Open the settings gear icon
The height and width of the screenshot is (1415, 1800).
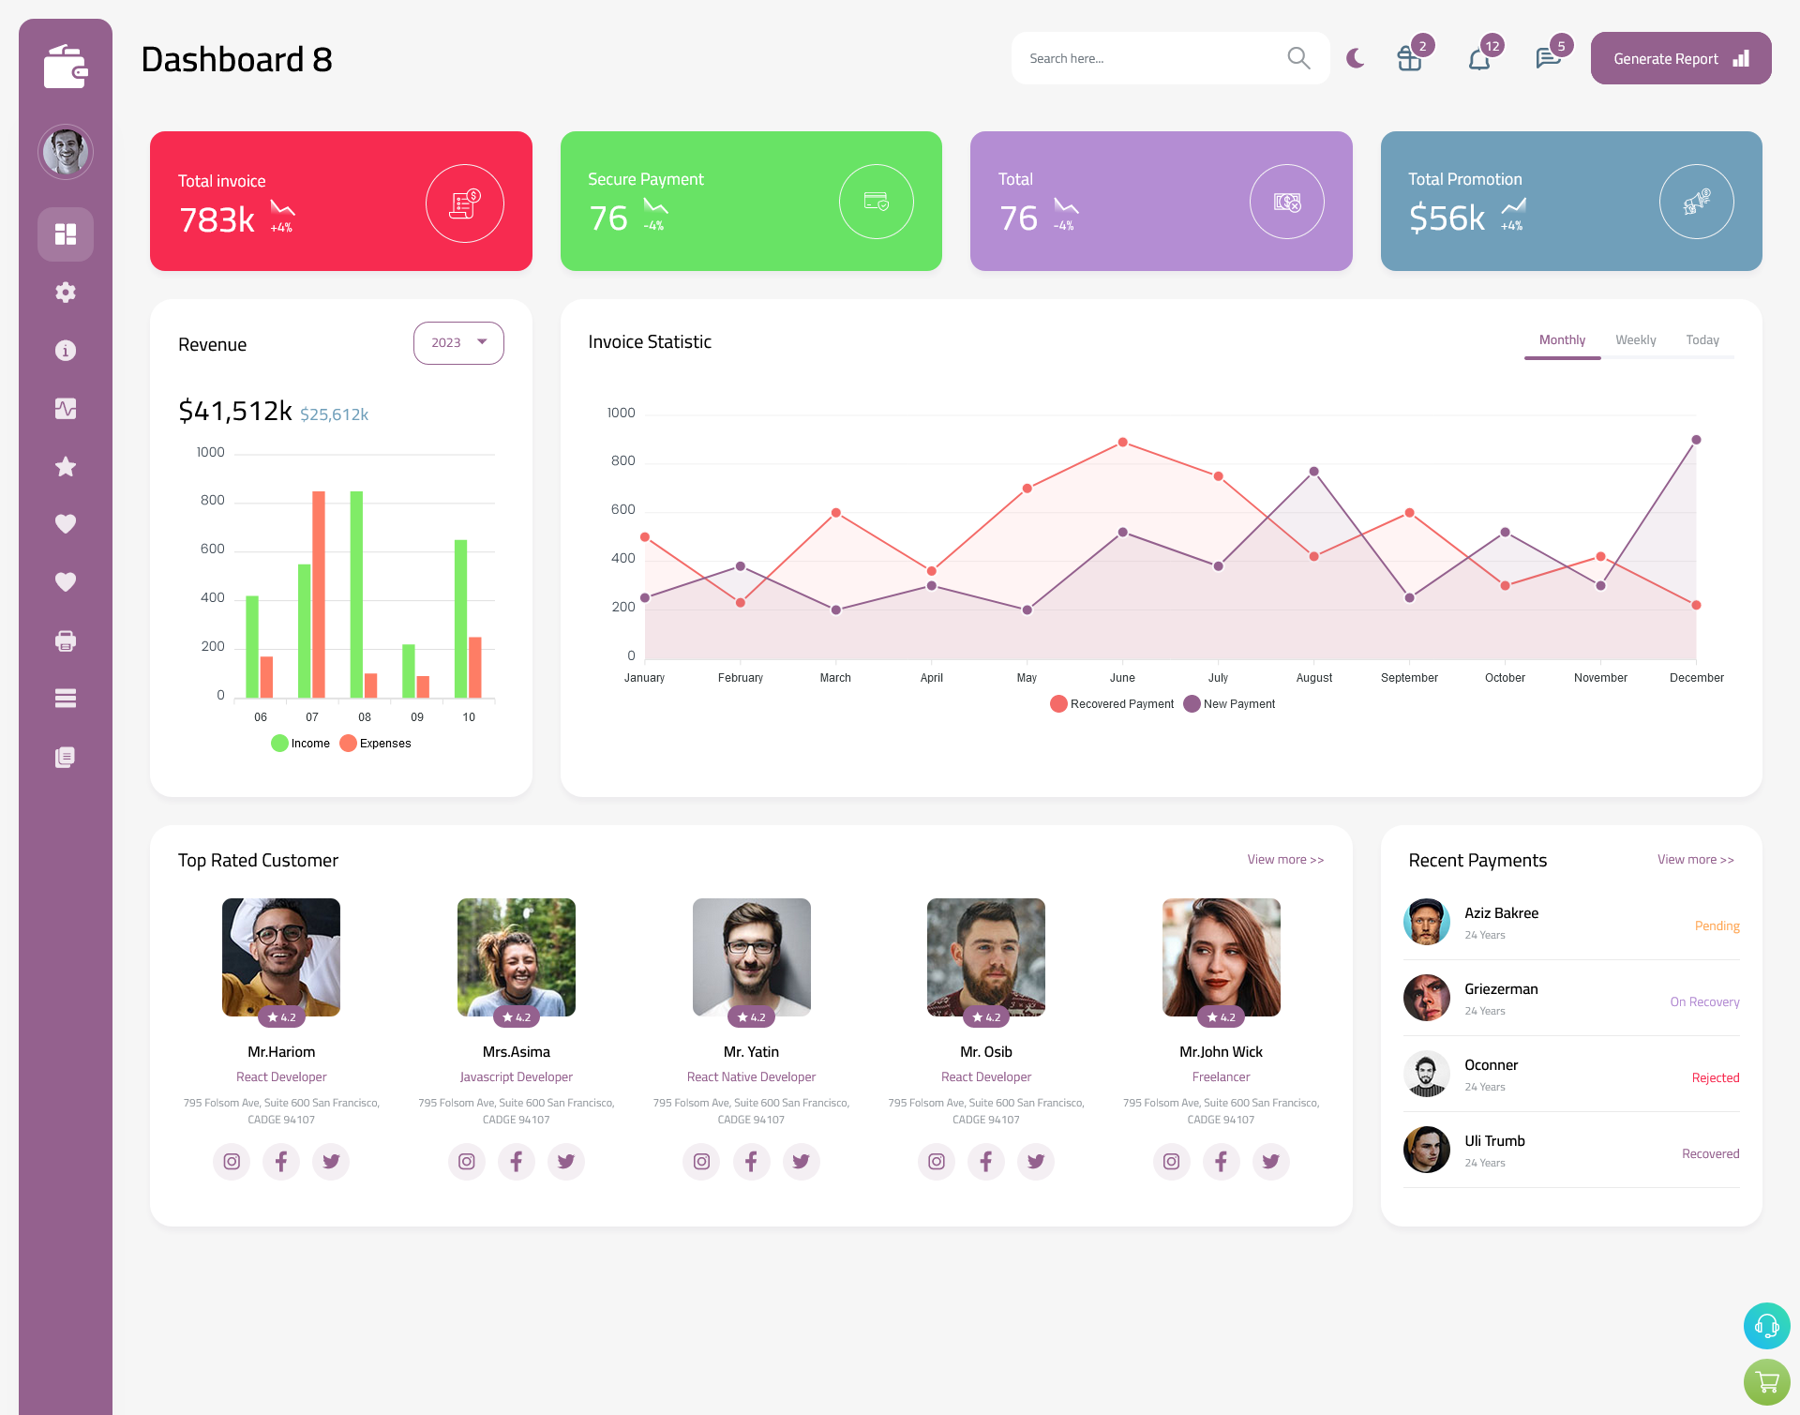pyautogui.click(x=66, y=291)
